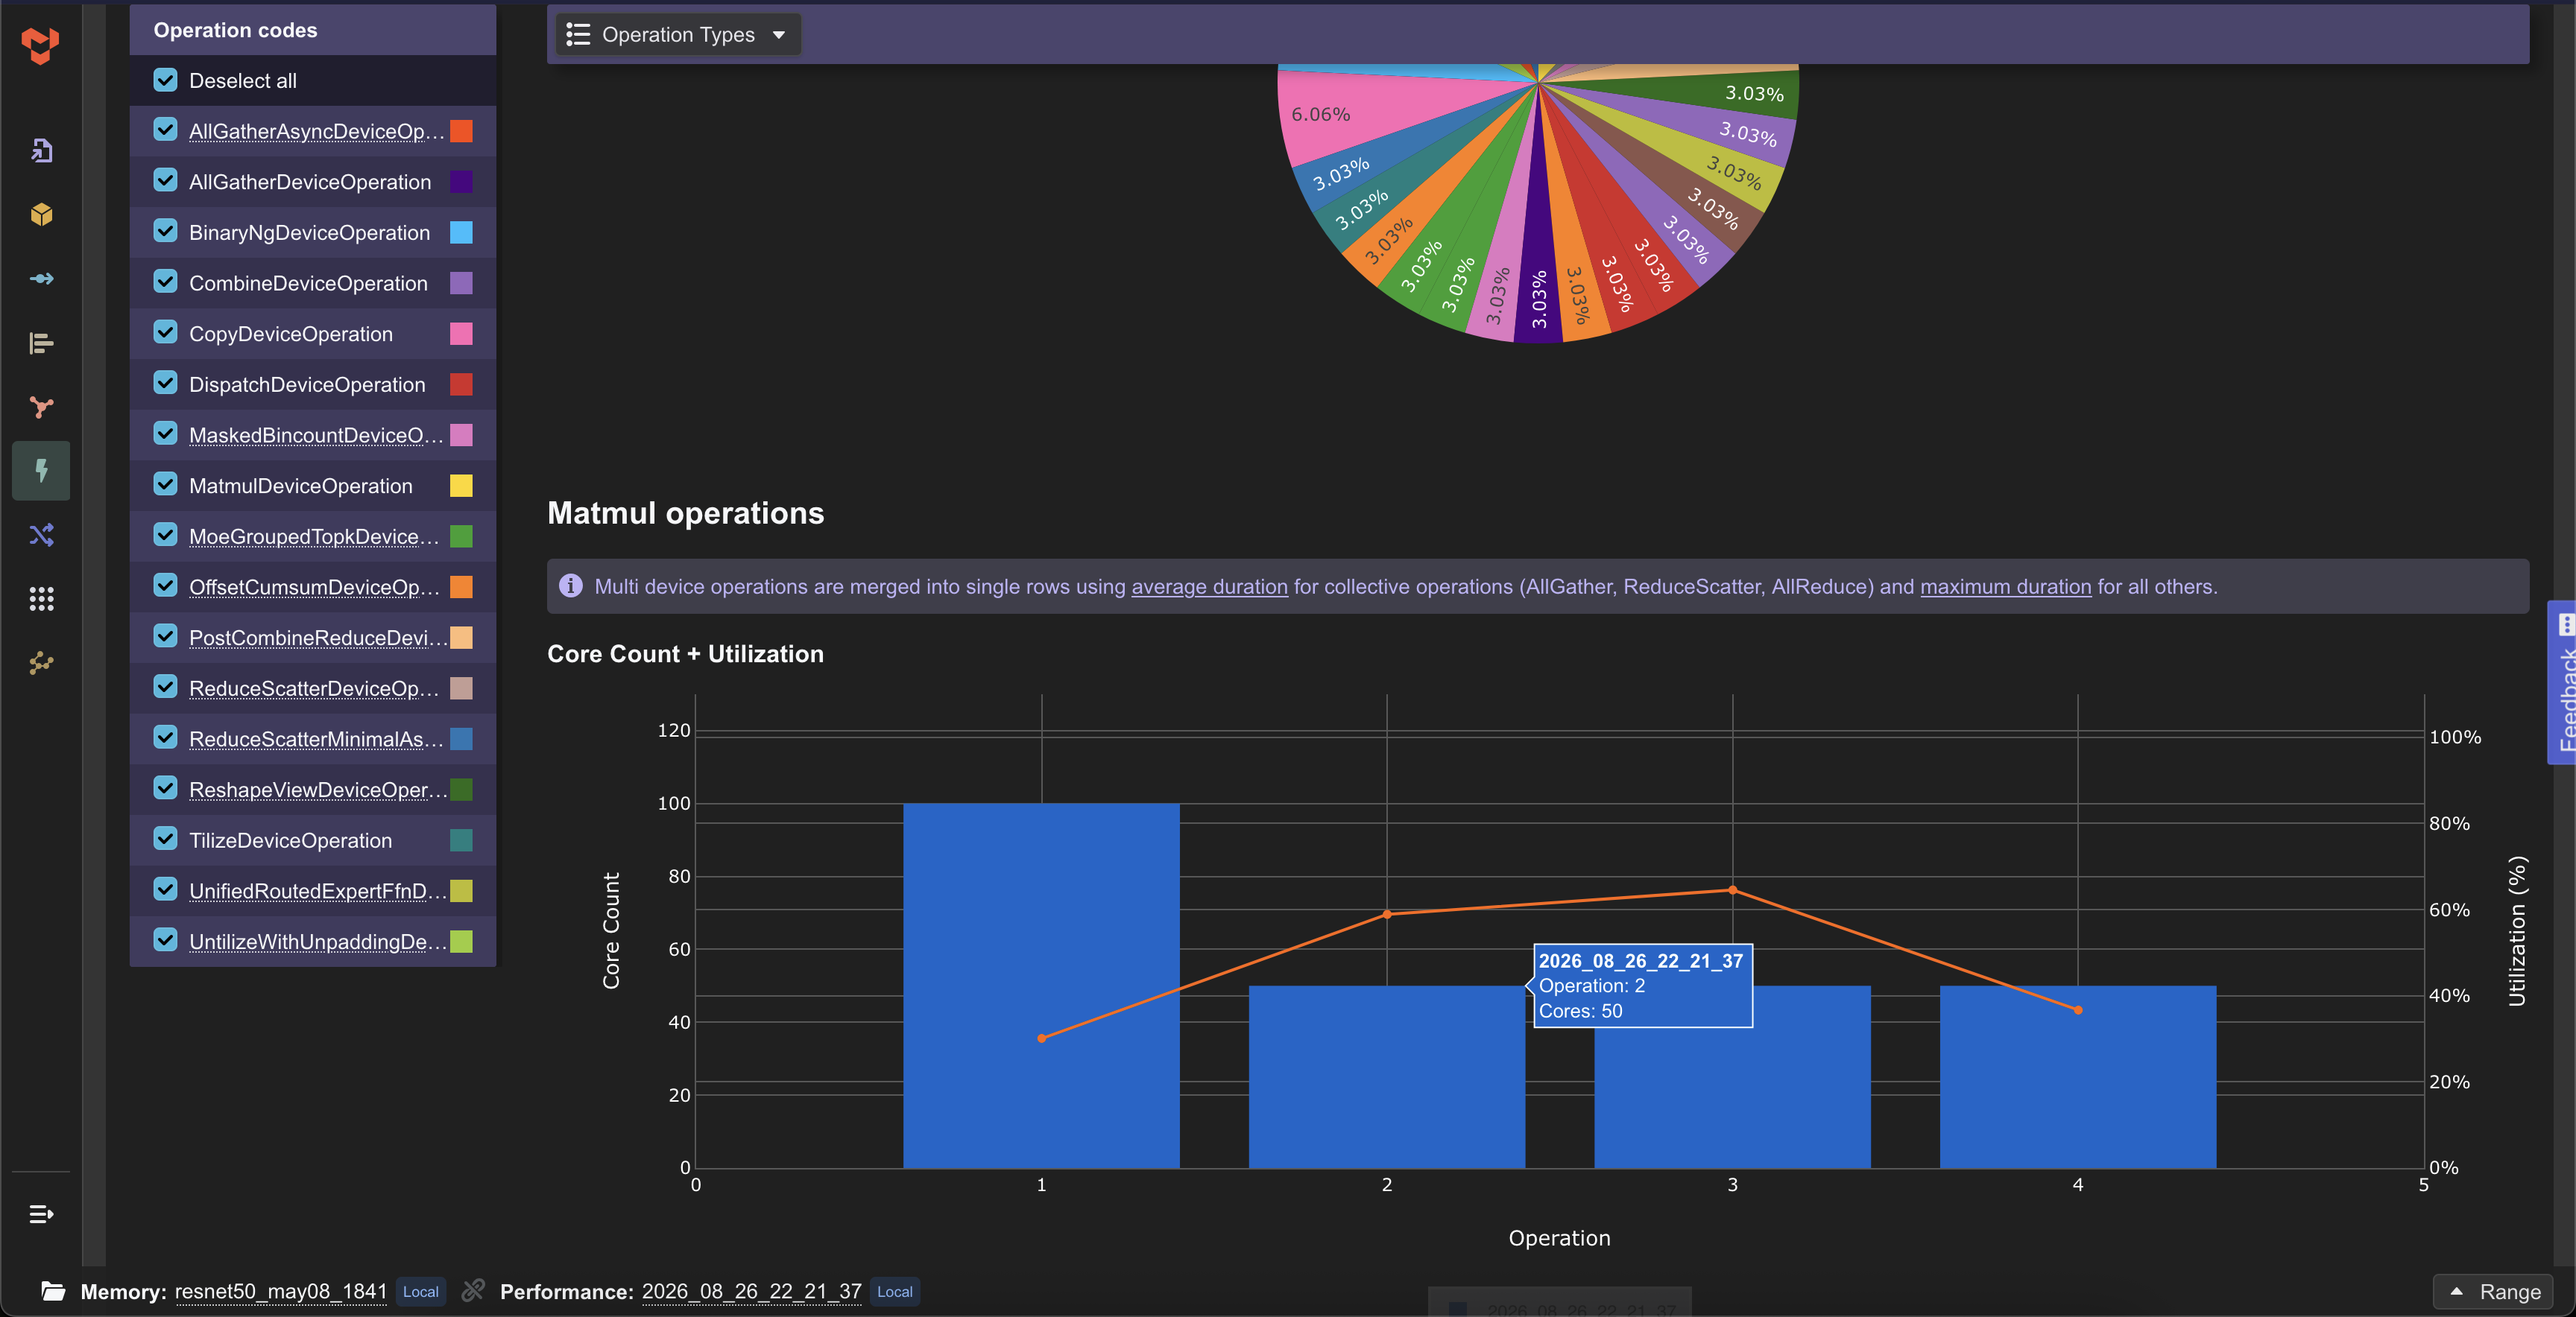Click the MoeGroupedTopkDevice… label
This screenshot has width=2576, height=1317.
tap(314, 536)
